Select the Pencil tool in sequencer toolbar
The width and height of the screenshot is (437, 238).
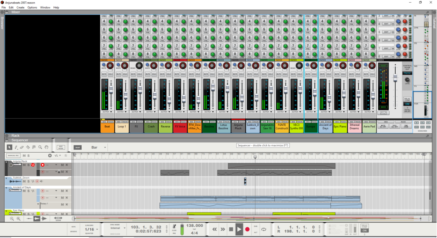pos(16,147)
